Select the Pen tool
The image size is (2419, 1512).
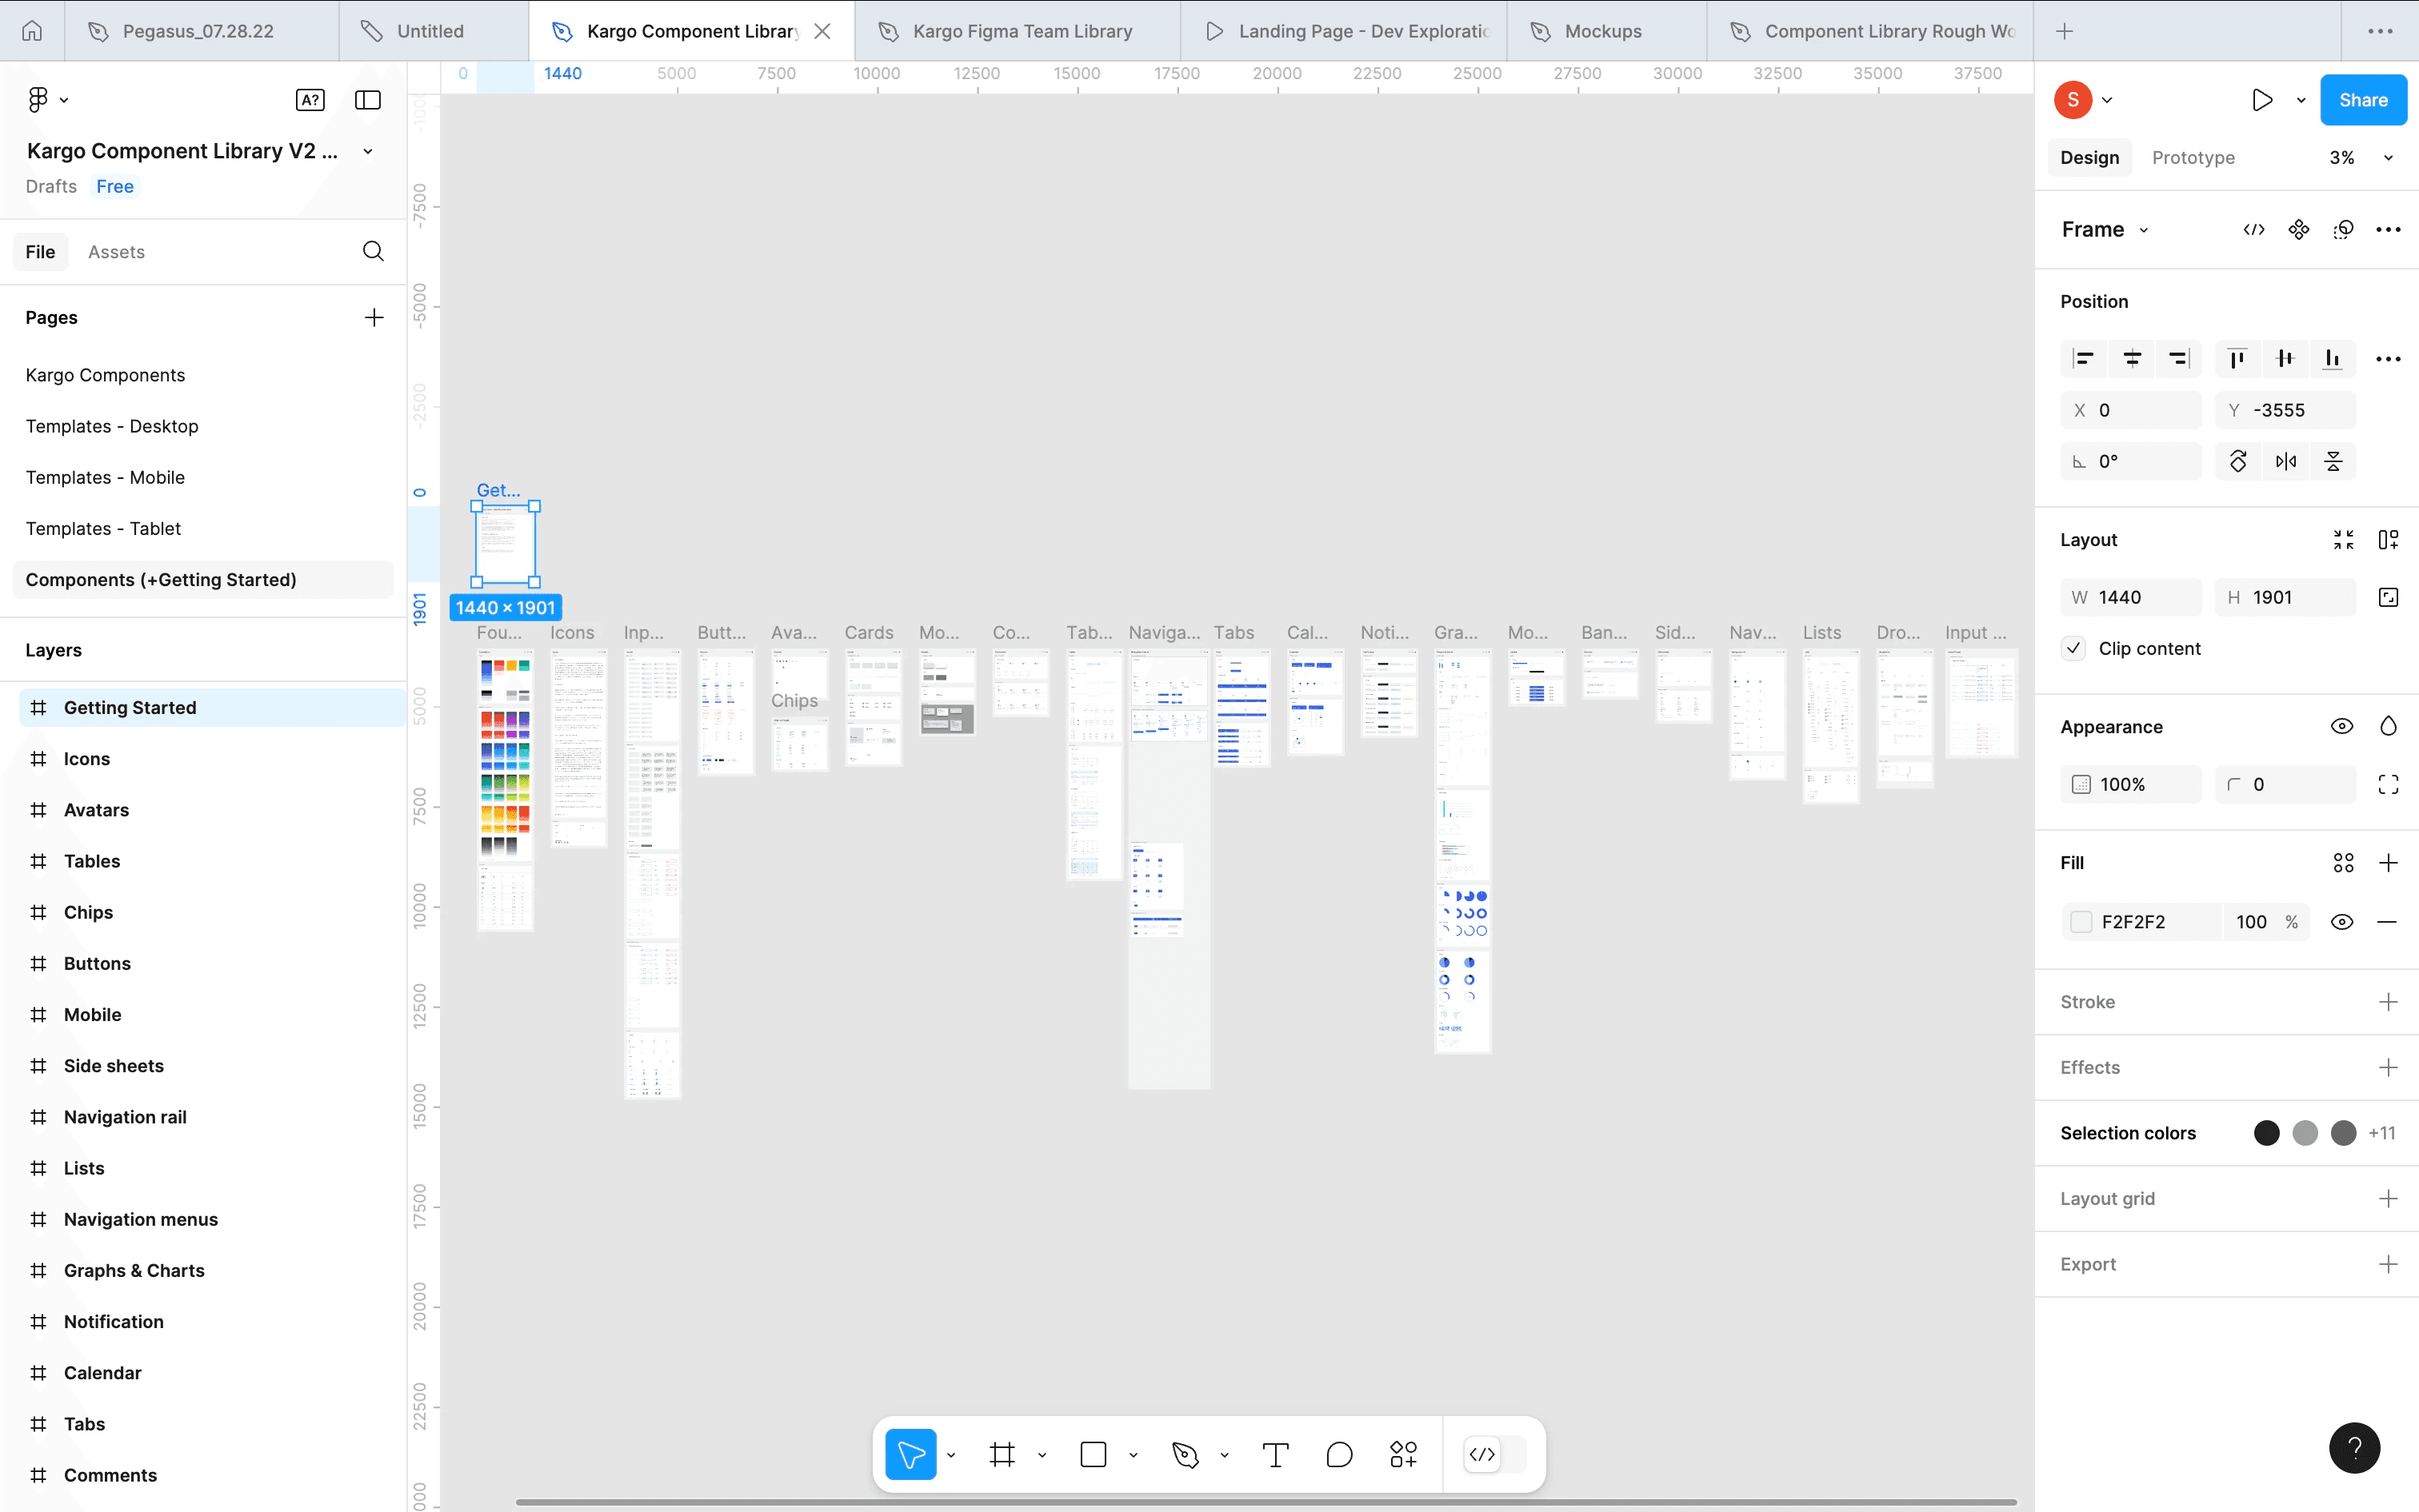(1186, 1454)
